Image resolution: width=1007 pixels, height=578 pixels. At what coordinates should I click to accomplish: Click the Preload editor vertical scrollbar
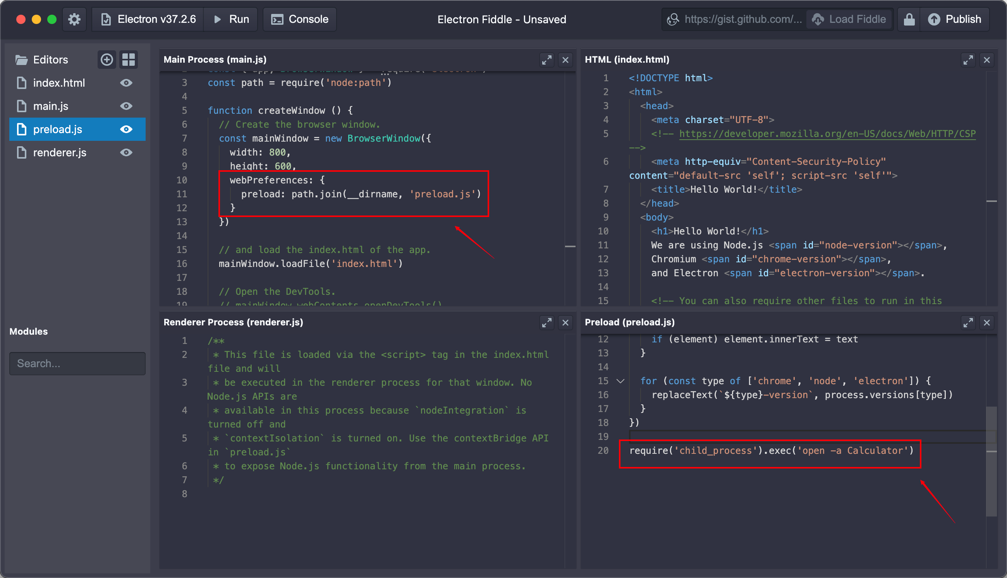[992, 461]
